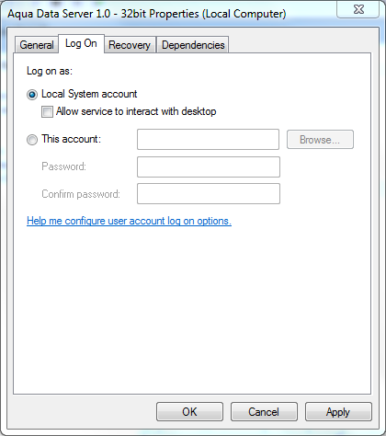Select the Log On tab
Viewport: 386px width, 436px height.
coord(81,43)
